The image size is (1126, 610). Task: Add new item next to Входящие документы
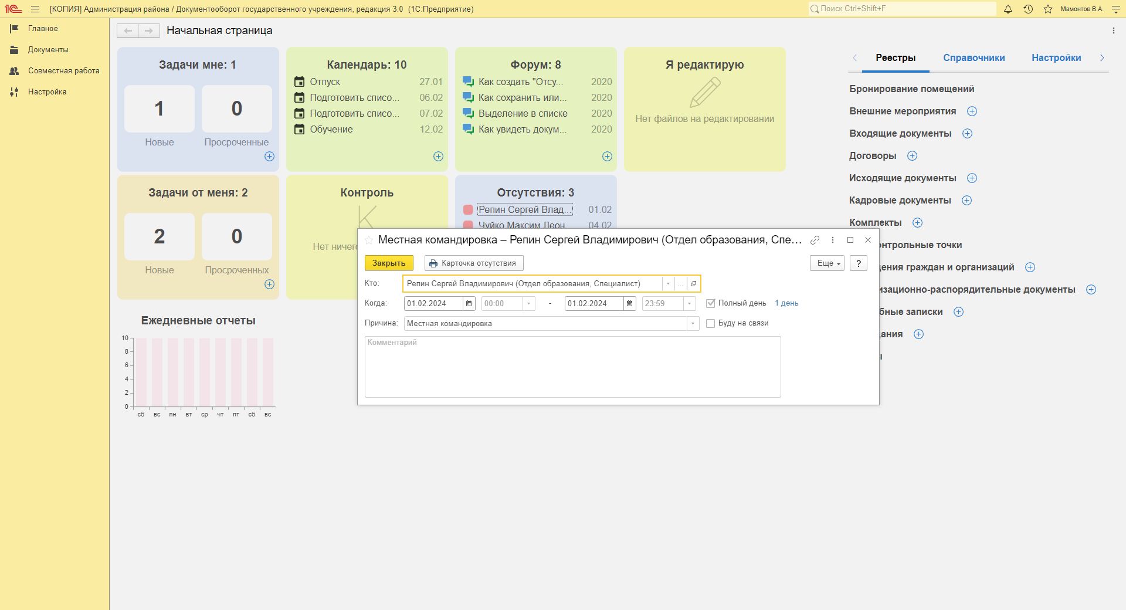968,133
